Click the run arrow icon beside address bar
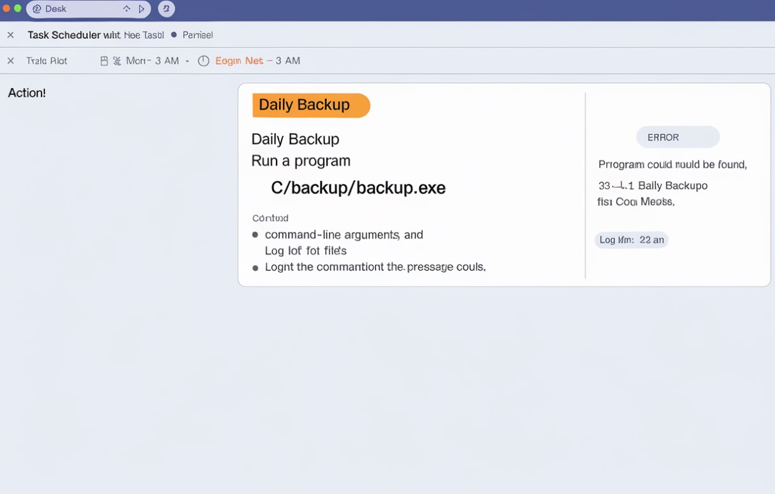 pos(141,9)
